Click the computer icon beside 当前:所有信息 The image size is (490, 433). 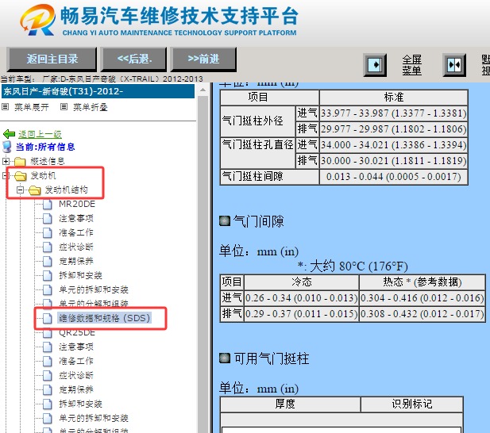[x=7, y=147]
